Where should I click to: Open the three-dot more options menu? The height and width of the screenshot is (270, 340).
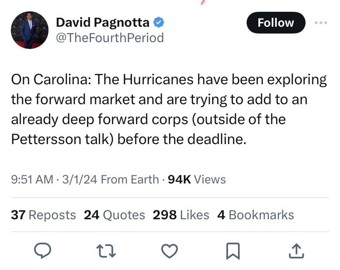click(321, 22)
